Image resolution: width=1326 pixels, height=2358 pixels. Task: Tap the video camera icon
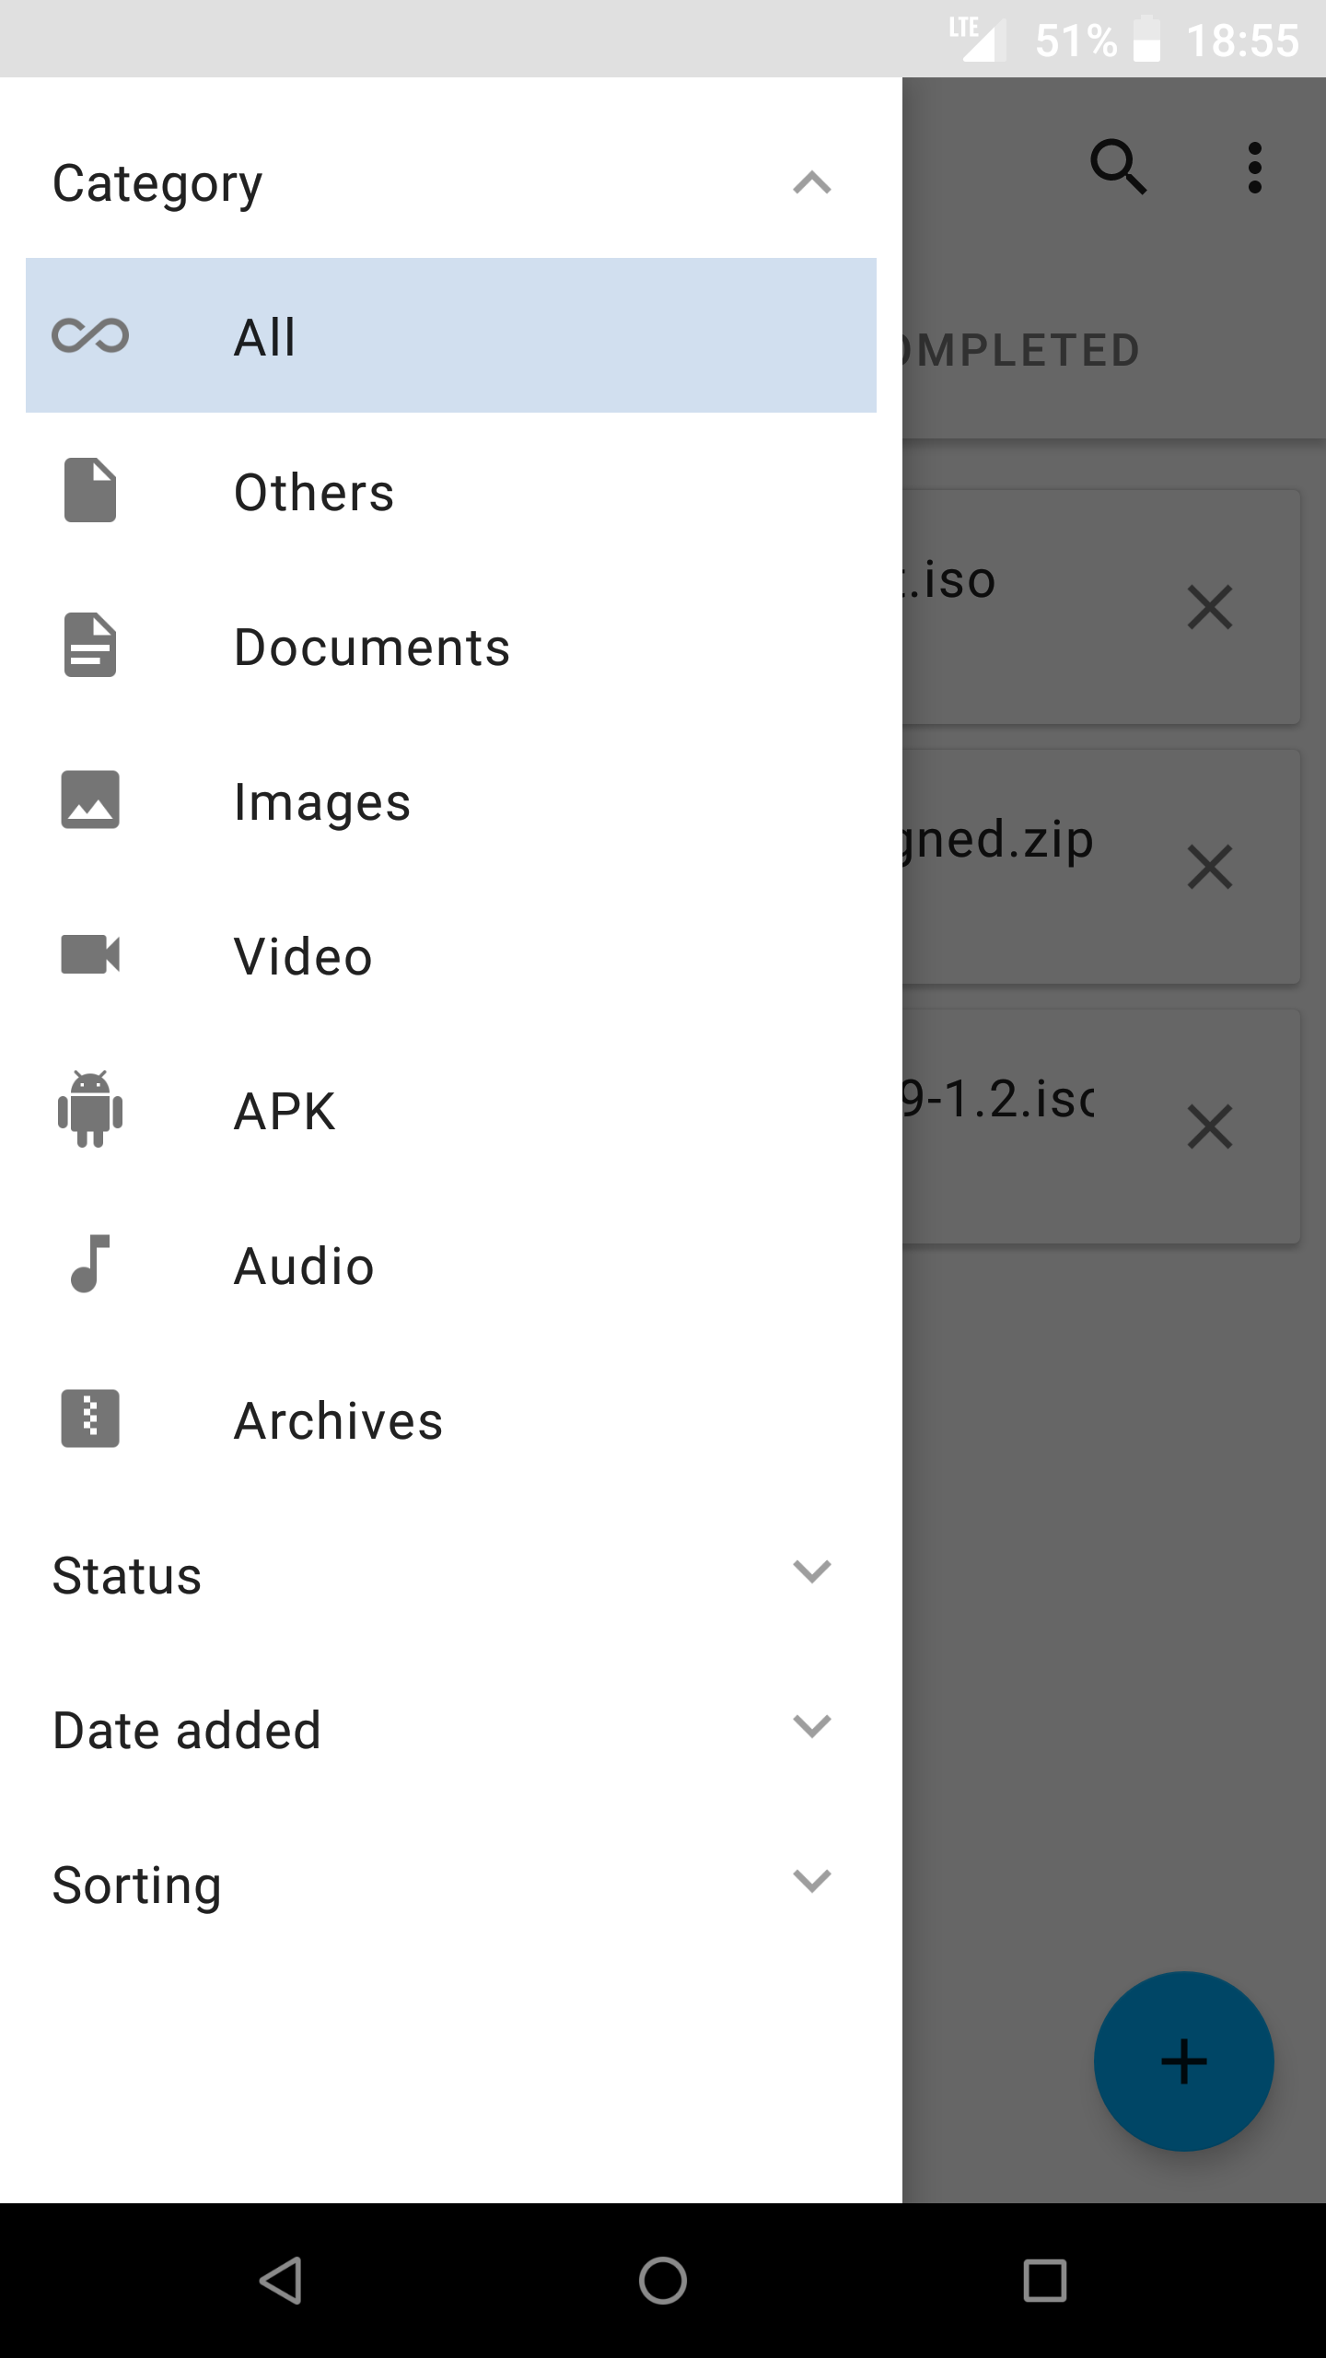[x=90, y=954]
